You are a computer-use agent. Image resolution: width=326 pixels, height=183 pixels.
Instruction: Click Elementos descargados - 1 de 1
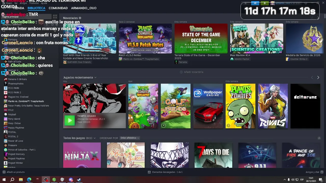167,172
